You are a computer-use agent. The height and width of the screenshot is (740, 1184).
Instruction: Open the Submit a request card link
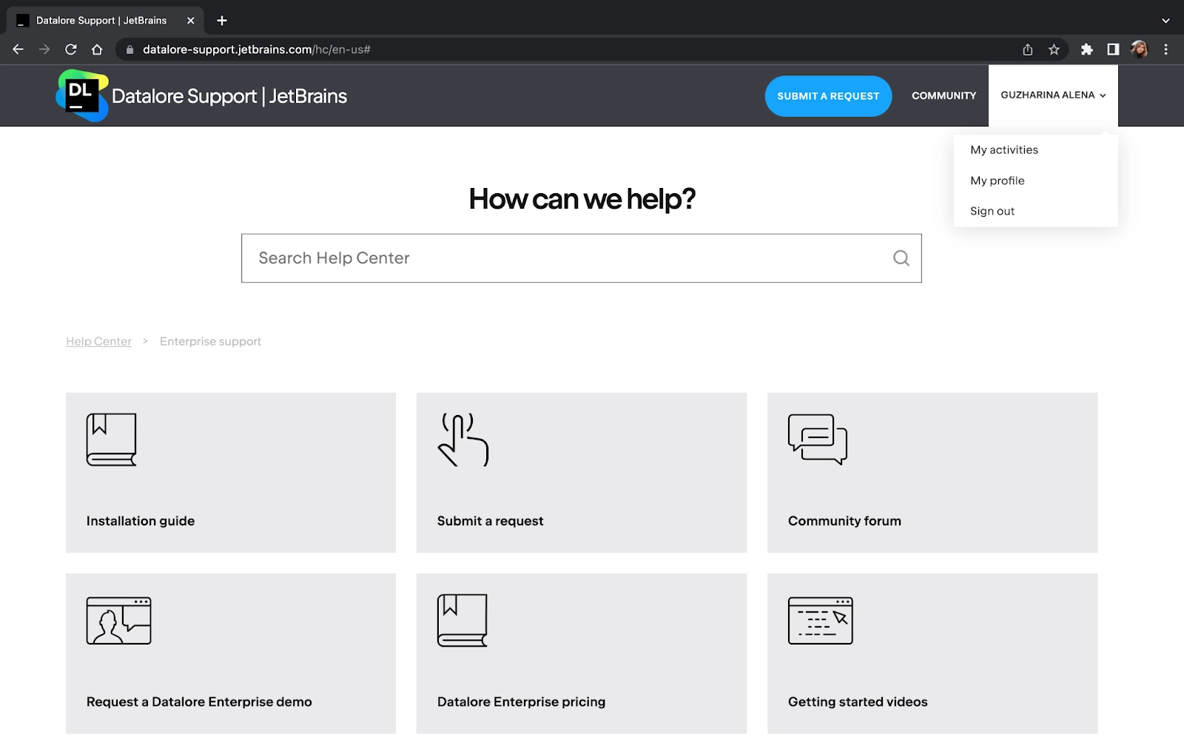point(490,521)
